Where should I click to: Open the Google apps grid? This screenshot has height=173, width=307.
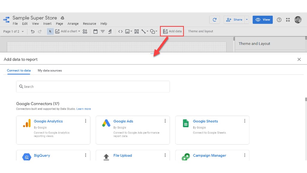(288, 20)
